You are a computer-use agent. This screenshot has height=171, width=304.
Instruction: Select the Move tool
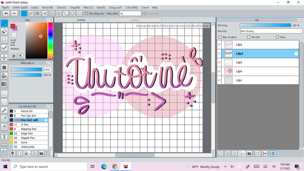pos(4,57)
